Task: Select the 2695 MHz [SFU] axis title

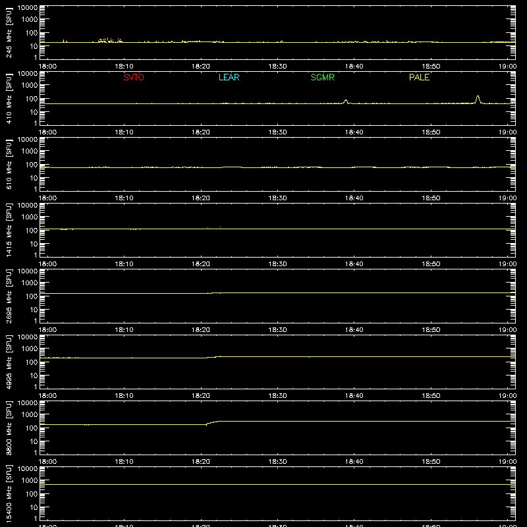Action: tap(9, 296)
